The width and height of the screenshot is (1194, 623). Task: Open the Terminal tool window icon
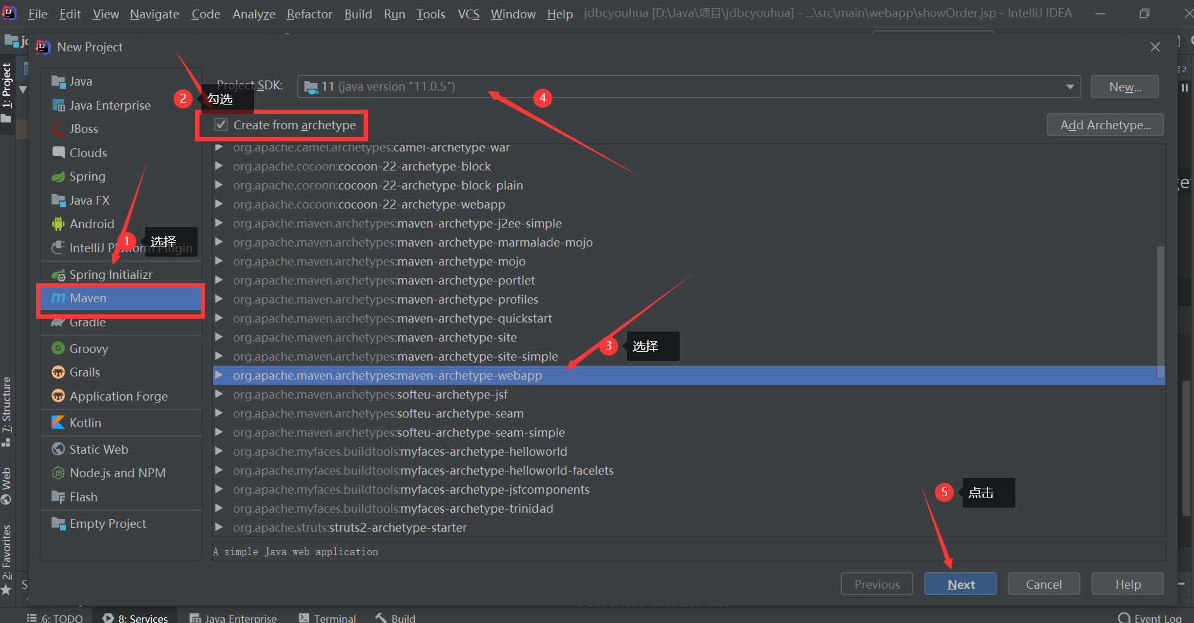[304, 618]
